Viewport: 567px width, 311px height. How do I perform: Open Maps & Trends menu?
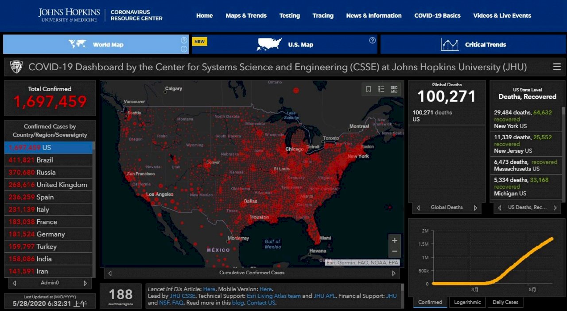[x=246, y=15]
